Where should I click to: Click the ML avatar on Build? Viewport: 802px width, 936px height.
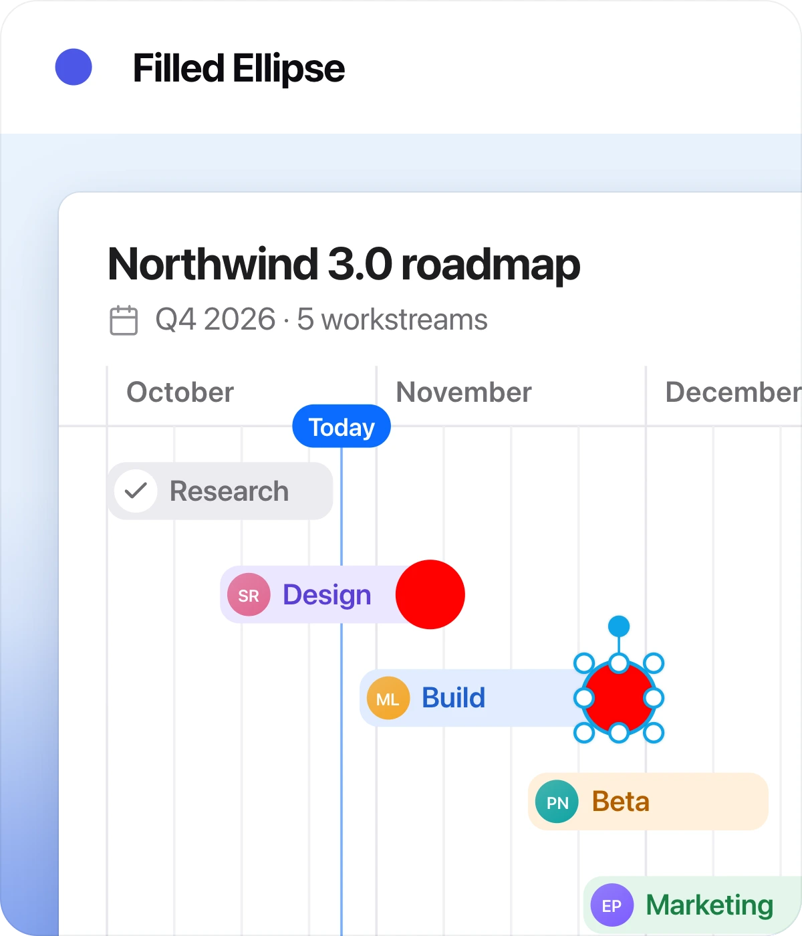coord(388,698)
